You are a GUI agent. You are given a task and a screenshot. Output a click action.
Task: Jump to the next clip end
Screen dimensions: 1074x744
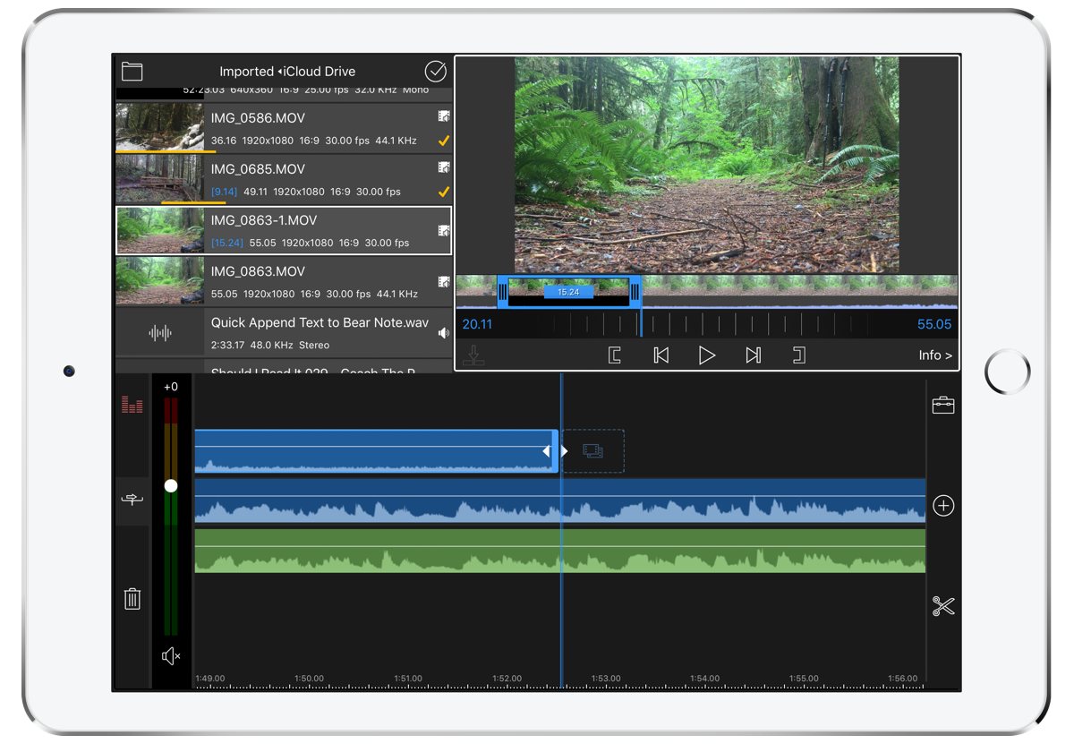point(754,355)
